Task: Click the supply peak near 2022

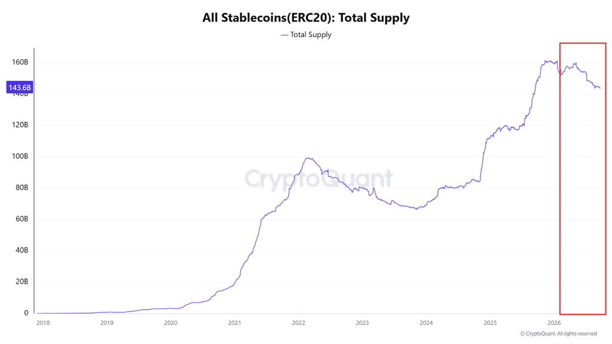Action: coord(308,158)
